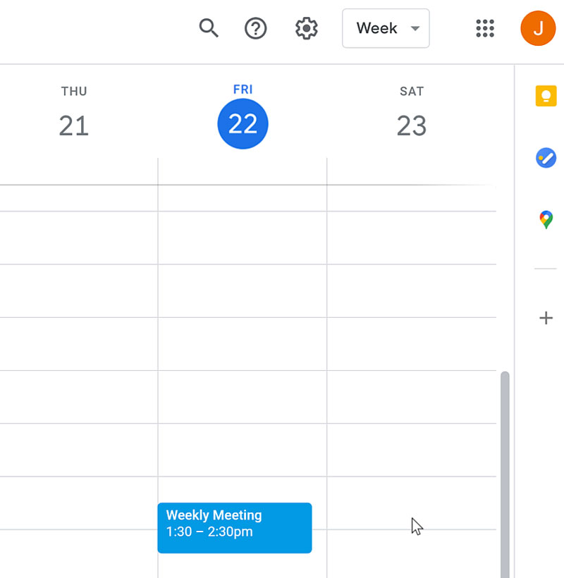This screenshot has height=578, width=564.
Task: Open Google Maps in the side panel
Action: [x=546, y=219]
